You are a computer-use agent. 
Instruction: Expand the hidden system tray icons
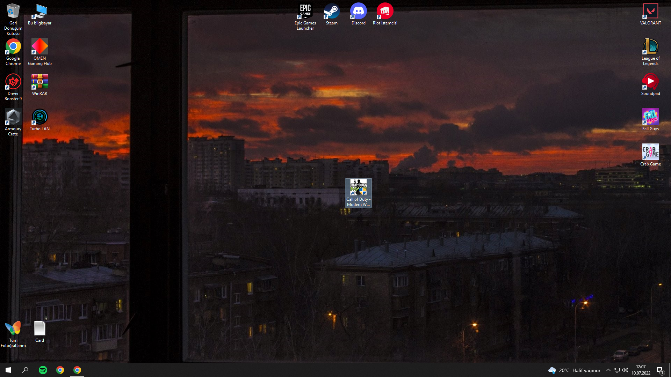[x=608, y=370]
